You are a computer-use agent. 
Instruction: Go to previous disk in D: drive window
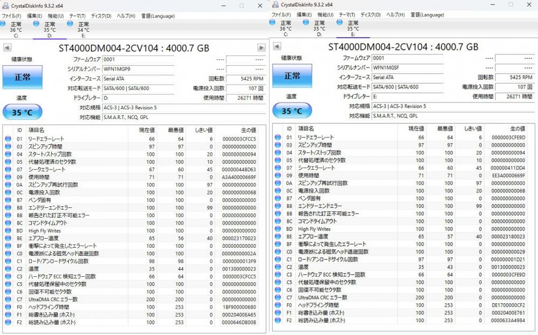[x=7, y=48]
